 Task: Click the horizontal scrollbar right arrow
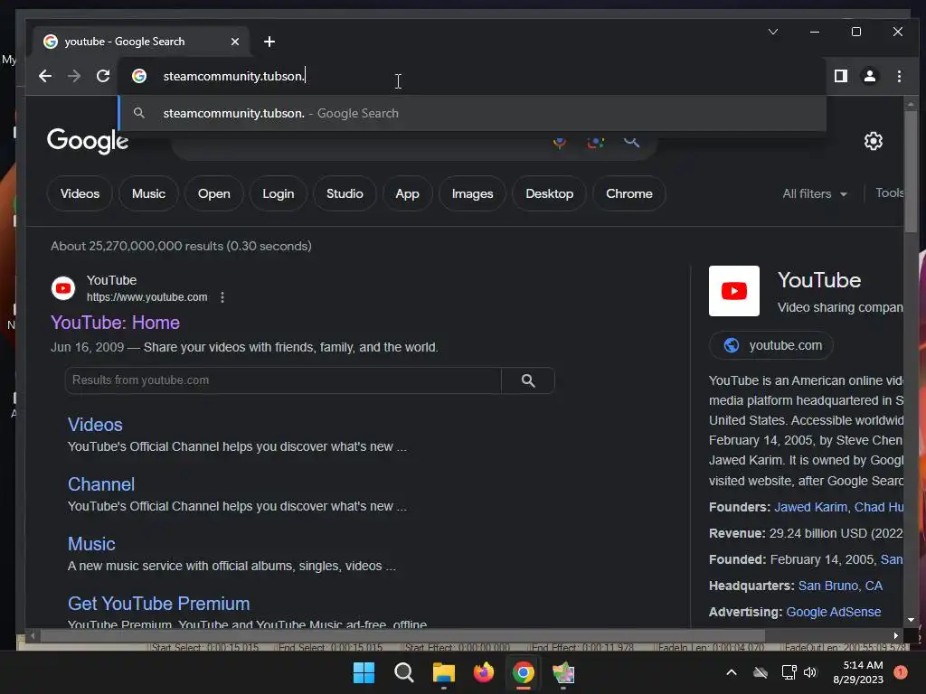(896, 635)
